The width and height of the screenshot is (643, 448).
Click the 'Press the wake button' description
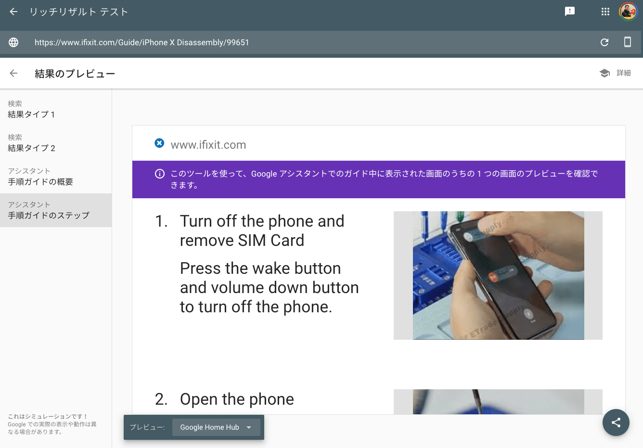pos(270,287)
